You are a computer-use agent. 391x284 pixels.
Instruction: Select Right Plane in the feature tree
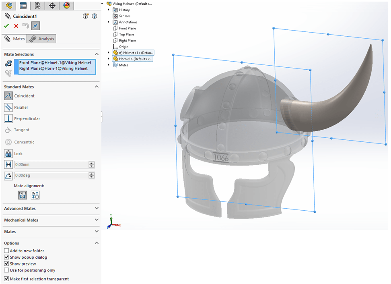tap(127, 41)
